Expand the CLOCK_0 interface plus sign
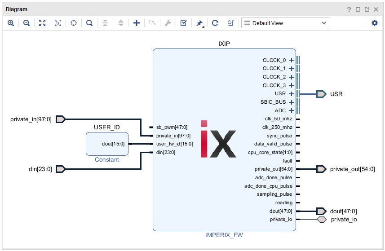 pyautogui.click(x=292, y=60)
